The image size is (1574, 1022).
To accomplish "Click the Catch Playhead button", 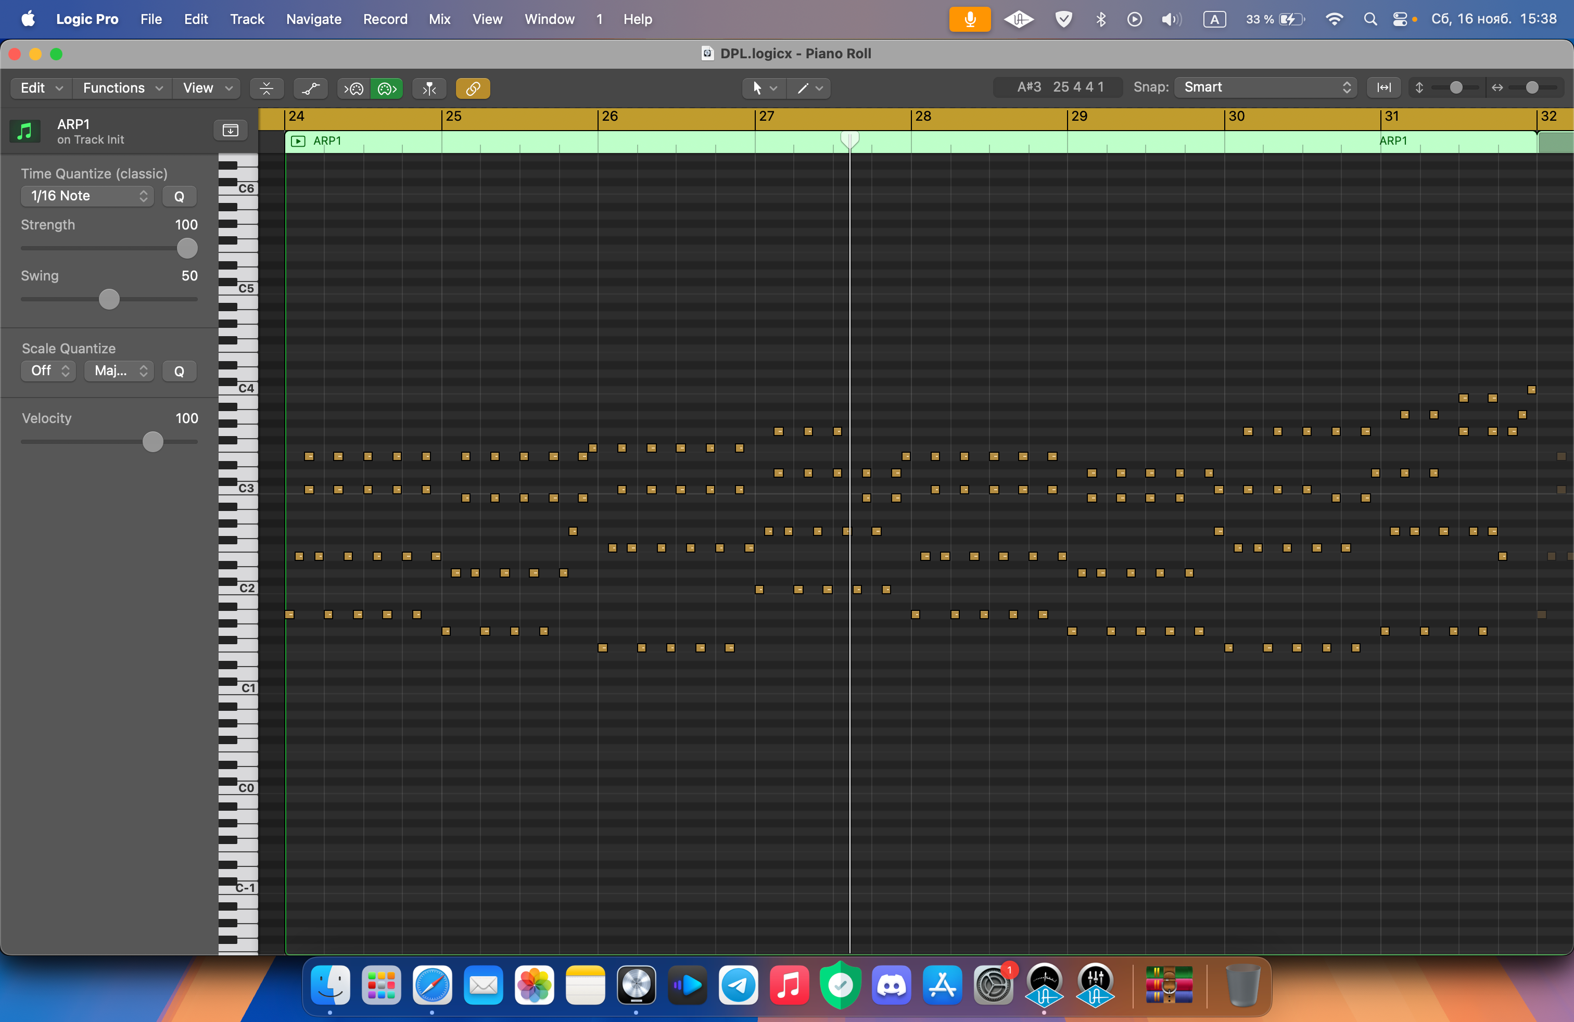I will point(429,88).
